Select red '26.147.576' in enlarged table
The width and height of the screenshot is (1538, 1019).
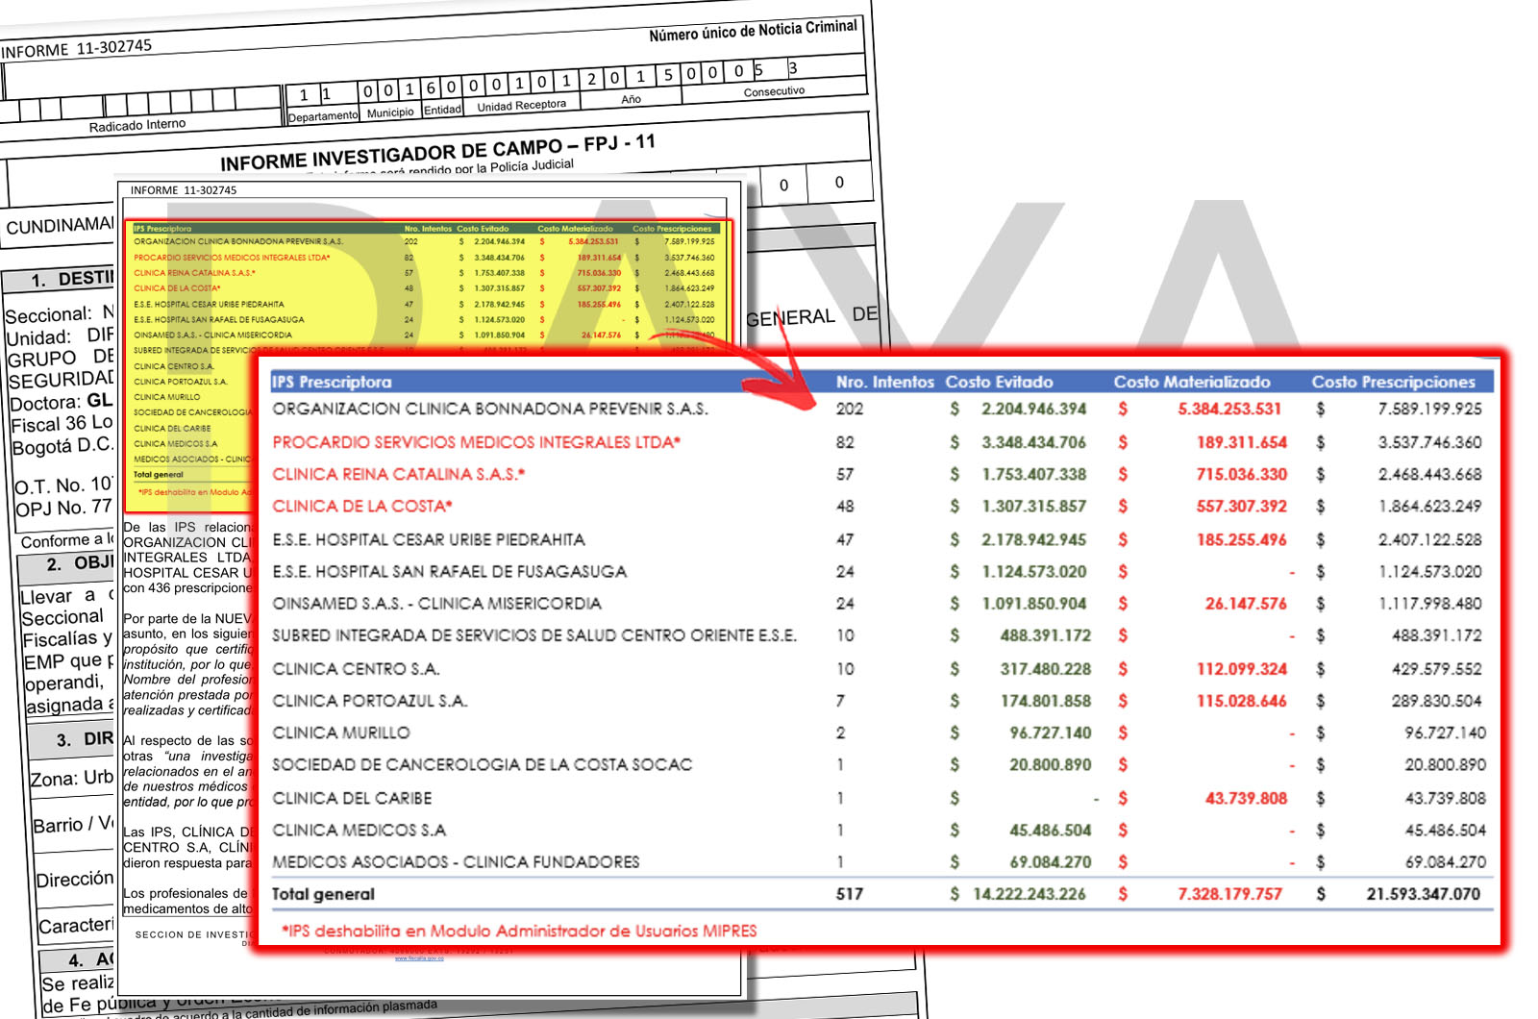[1246, 603]
